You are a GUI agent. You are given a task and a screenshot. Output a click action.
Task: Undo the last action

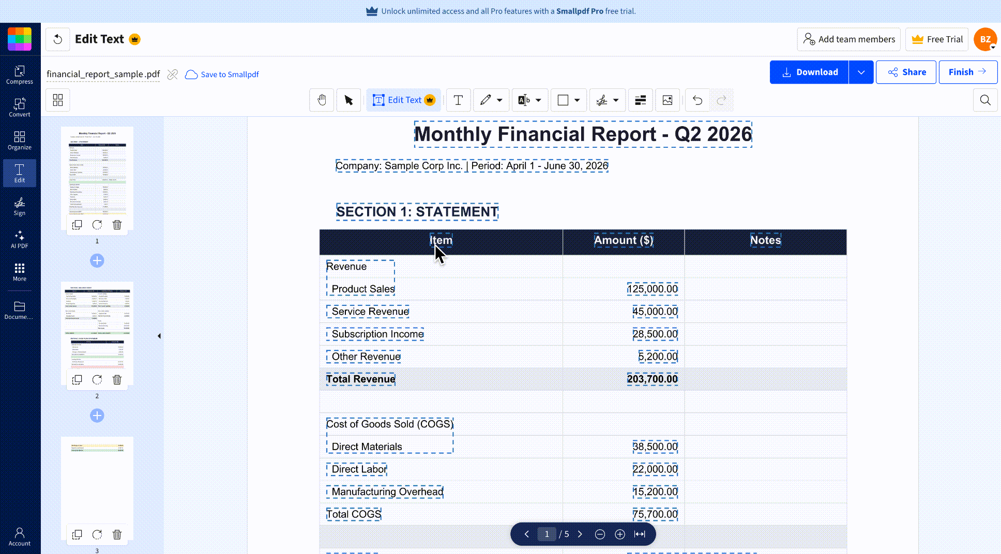pyautogui.click(x=697, y=100)
